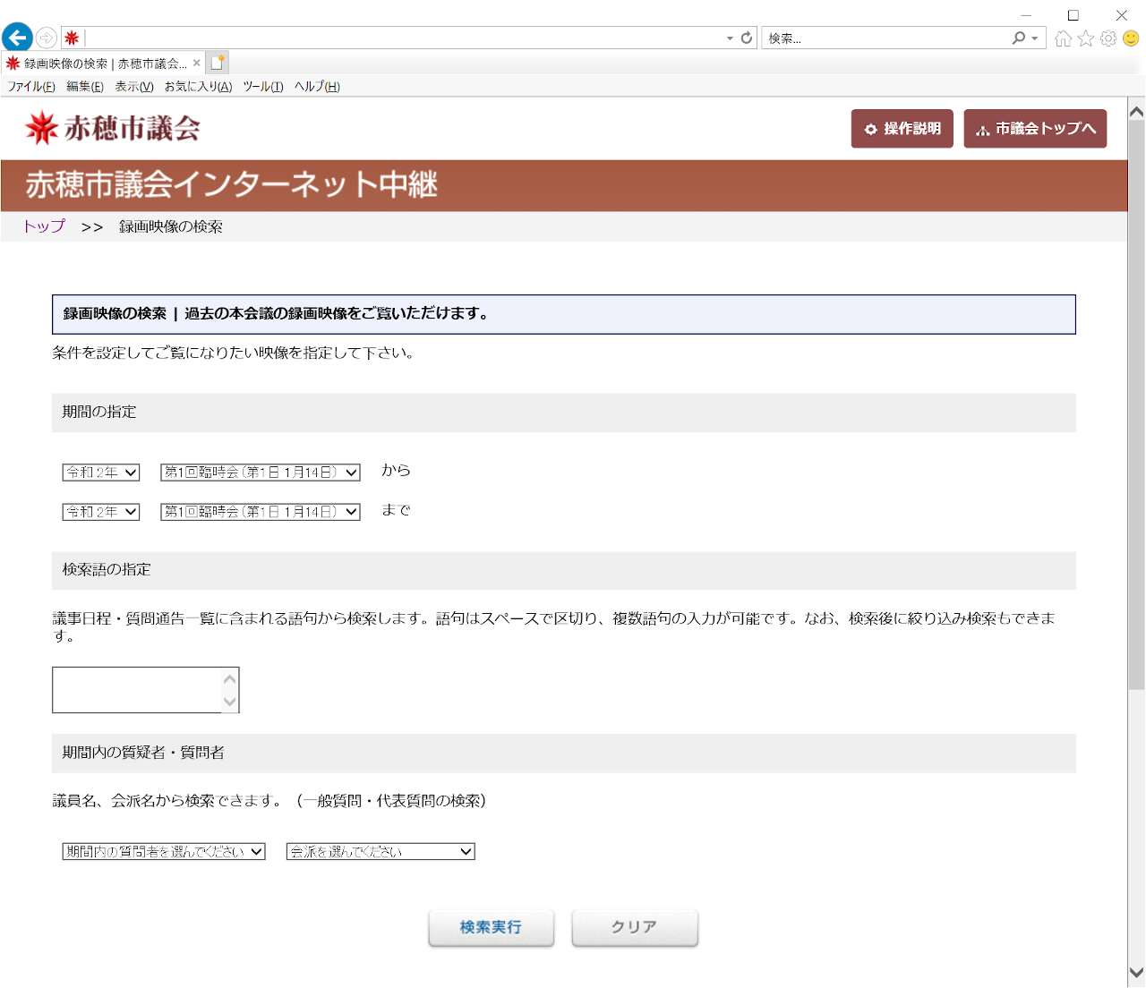The height and width of the screenshot is (988, 1146).
Task: Open the search provider dropdown arrow
Action: [1035, 38]
